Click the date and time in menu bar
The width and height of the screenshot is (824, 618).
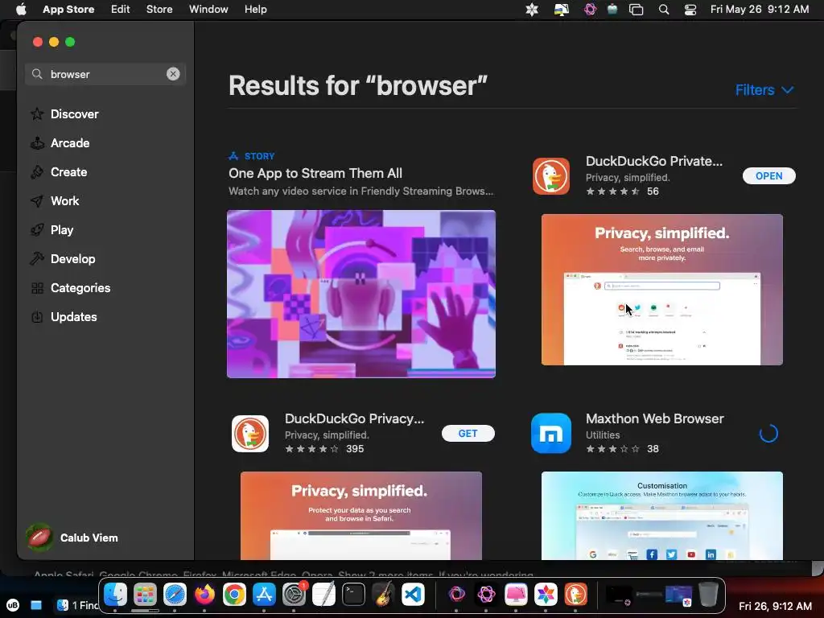[x=760, y=10]
